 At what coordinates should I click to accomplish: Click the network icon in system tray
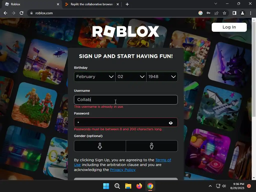[x=218, y=186]
